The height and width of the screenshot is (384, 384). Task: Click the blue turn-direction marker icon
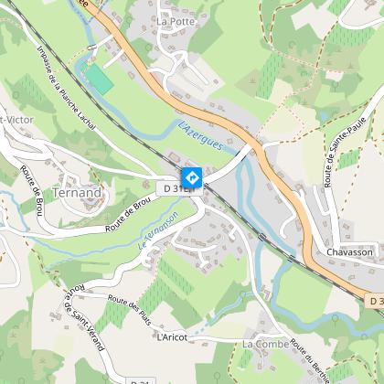(x=192, y=177)
